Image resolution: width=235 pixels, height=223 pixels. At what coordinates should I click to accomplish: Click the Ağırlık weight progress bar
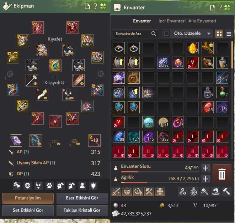pyautogui.click(x=160, y=183)
